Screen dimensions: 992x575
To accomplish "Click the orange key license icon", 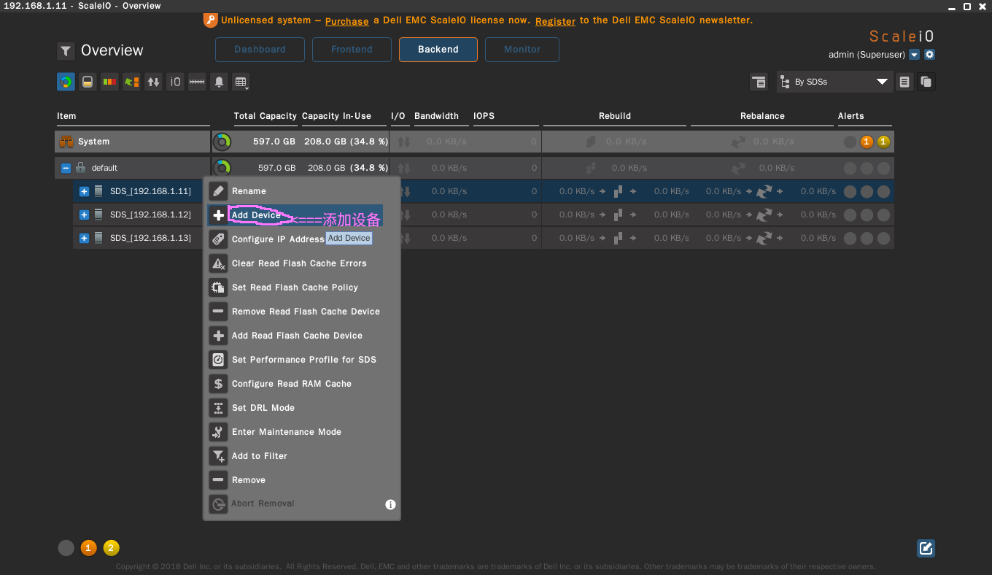I will (x=210, y=20).
